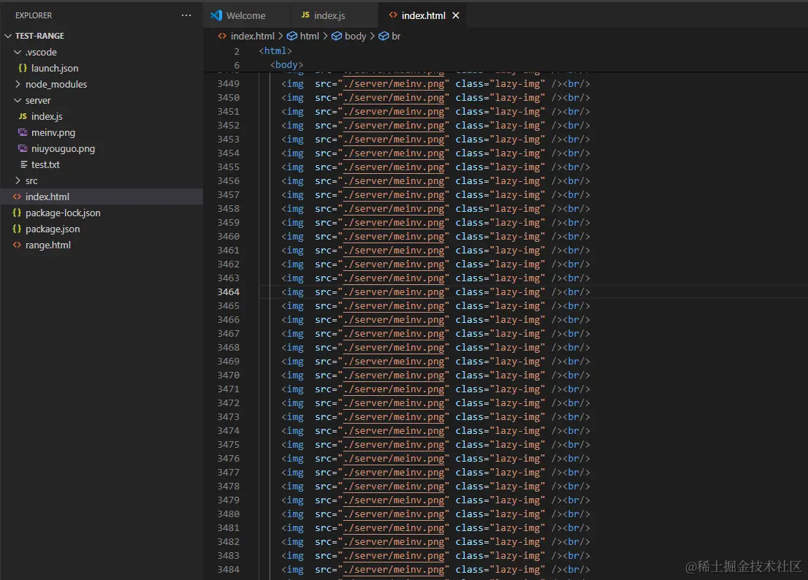Screen dimensions: 808x580
Task: Open launch.json file in explorer
Action: 55,68
